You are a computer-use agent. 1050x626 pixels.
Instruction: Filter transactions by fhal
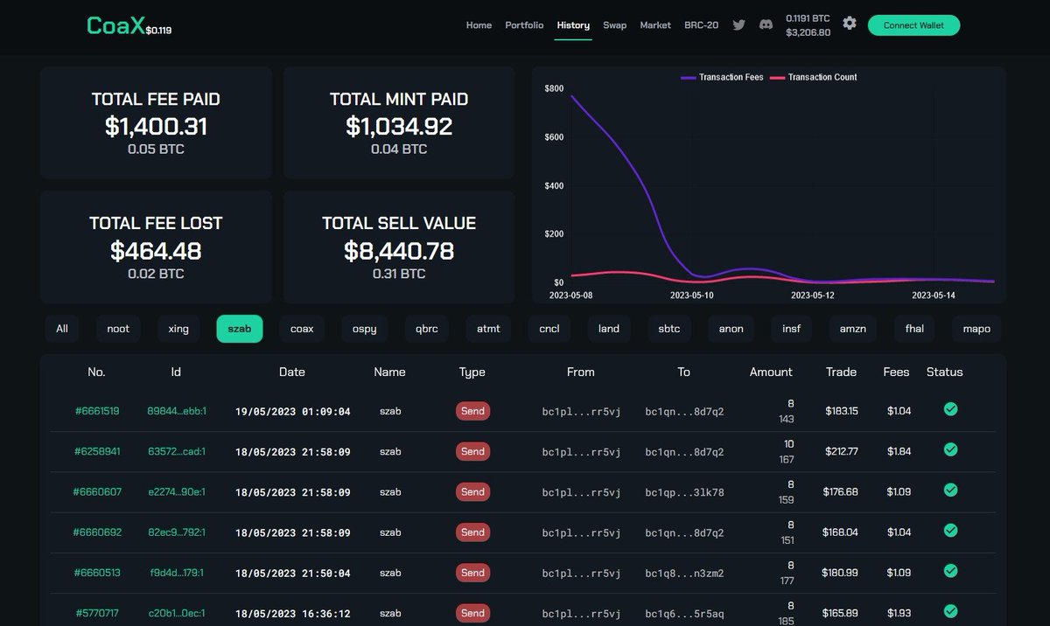[x=914, y=329]
